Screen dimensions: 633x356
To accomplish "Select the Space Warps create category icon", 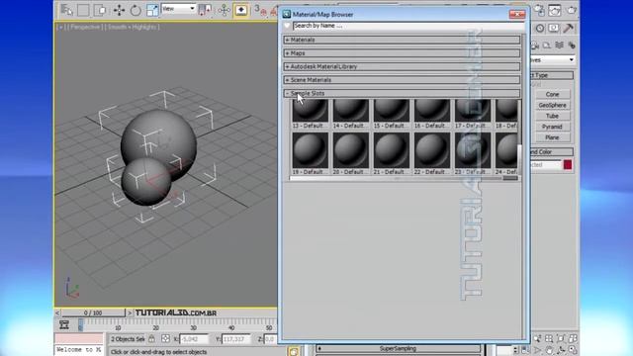I will [x=559, y=45].
